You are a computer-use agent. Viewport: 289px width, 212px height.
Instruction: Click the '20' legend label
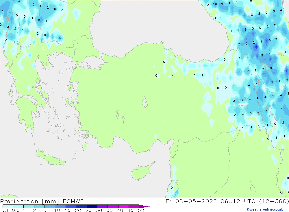coord(78,210)
